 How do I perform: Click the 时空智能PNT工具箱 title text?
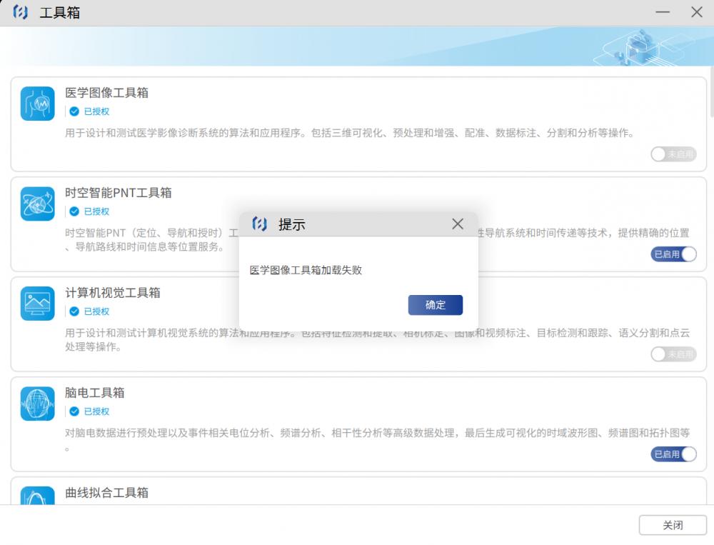coord(118,193)
